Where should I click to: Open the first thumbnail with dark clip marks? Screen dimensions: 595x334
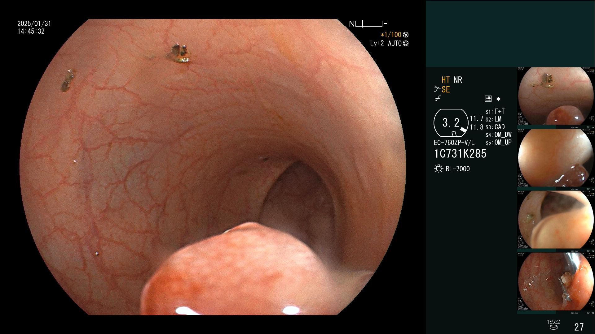click(x=556, y=96)
